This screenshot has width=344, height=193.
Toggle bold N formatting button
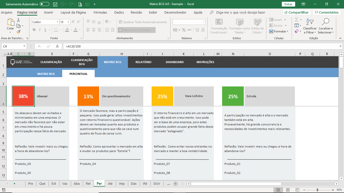point(34,30)
